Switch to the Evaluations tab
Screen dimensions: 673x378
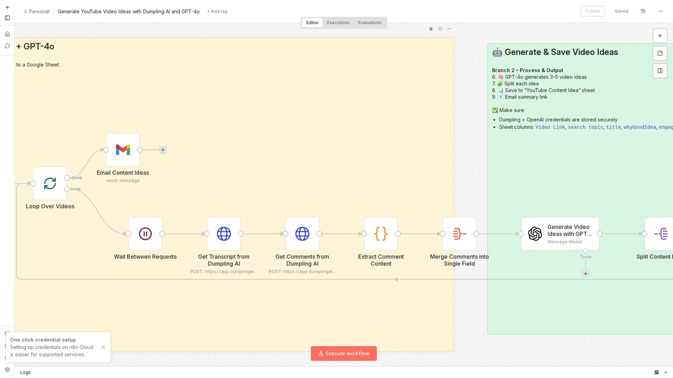click(x=370, y=23)
